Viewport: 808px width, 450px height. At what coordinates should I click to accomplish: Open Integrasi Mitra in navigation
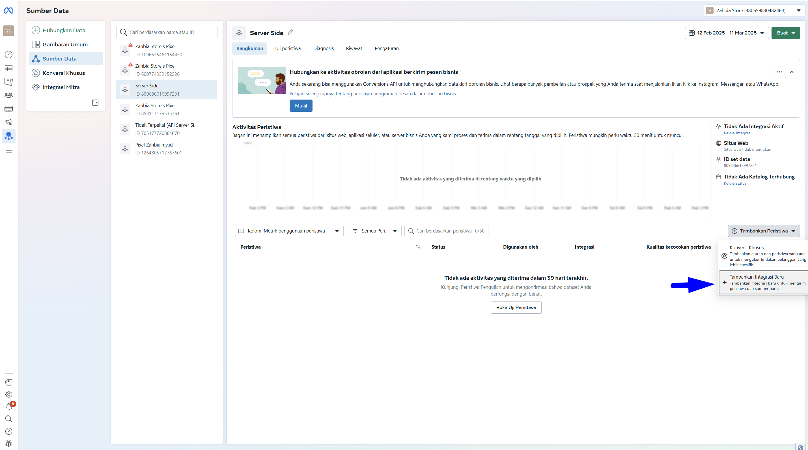pyautogui.click(x=66, y=87)
